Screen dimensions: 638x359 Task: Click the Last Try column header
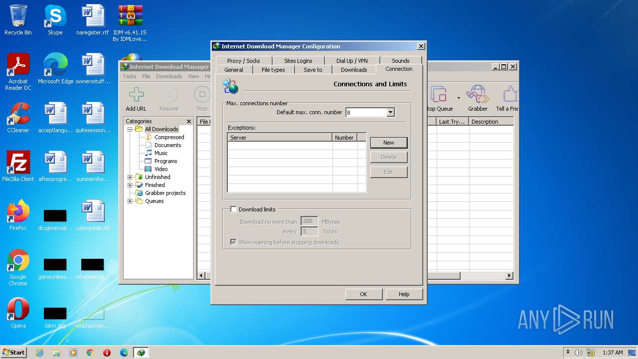[452, 122]
